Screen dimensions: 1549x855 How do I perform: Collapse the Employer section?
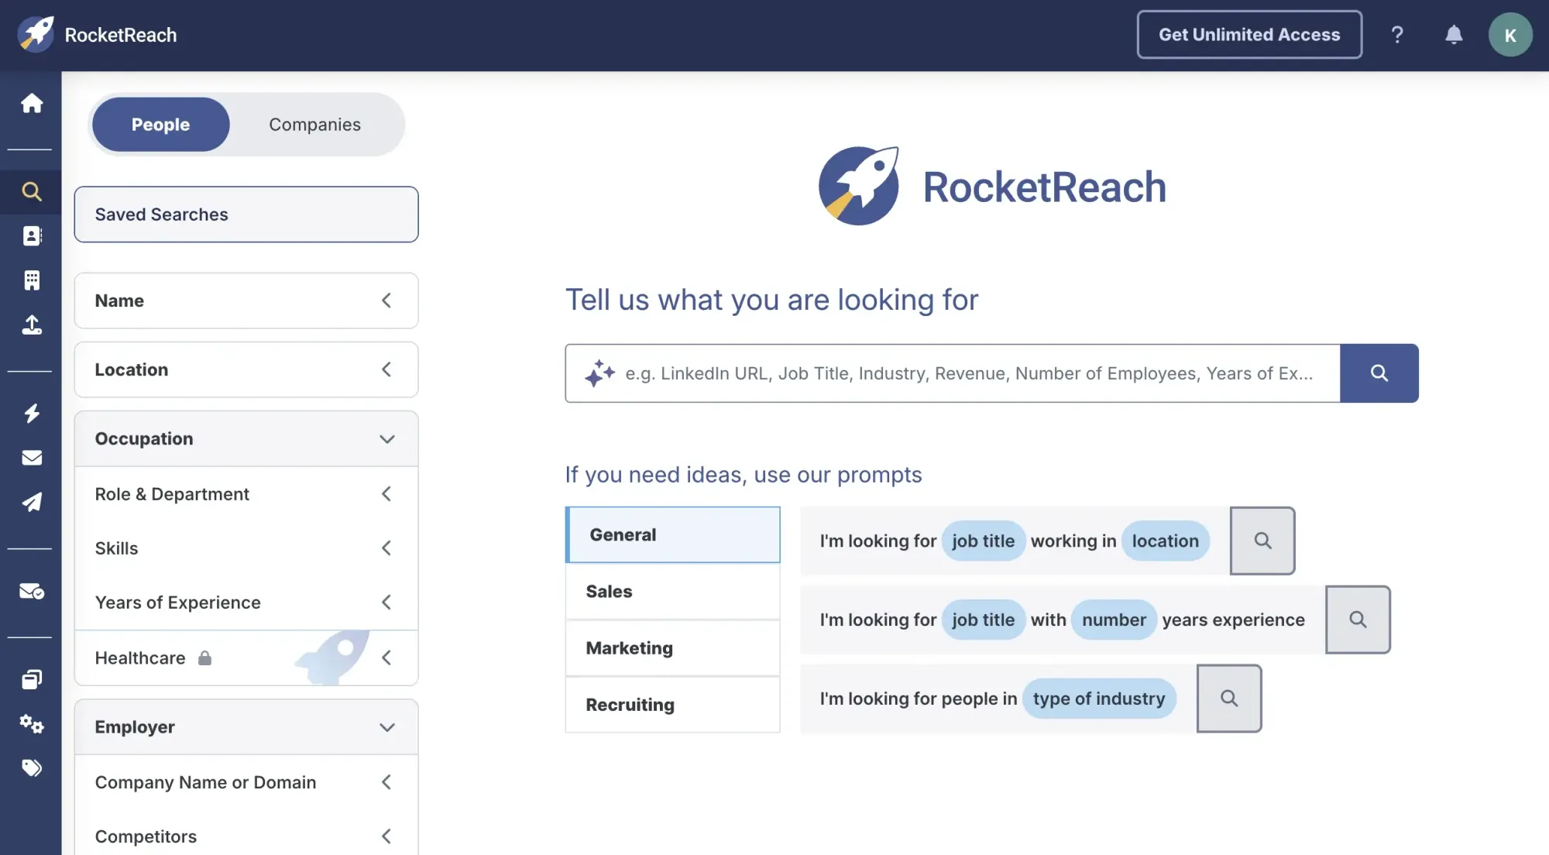tap(246, 726)
